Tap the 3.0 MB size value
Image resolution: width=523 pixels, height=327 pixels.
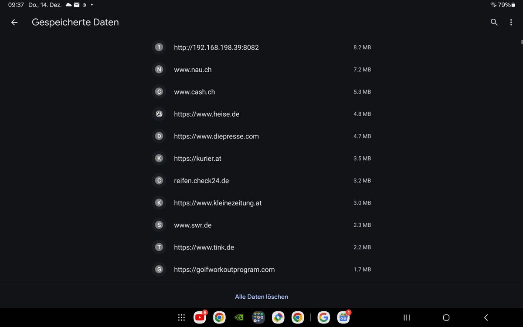(x=362, y=202)
